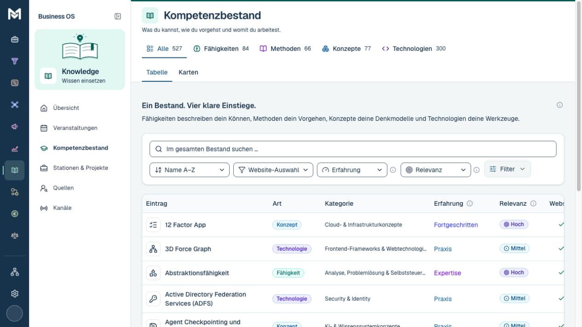Click the info icon next to the Relevanz dropdown

[x=477, y=170]
